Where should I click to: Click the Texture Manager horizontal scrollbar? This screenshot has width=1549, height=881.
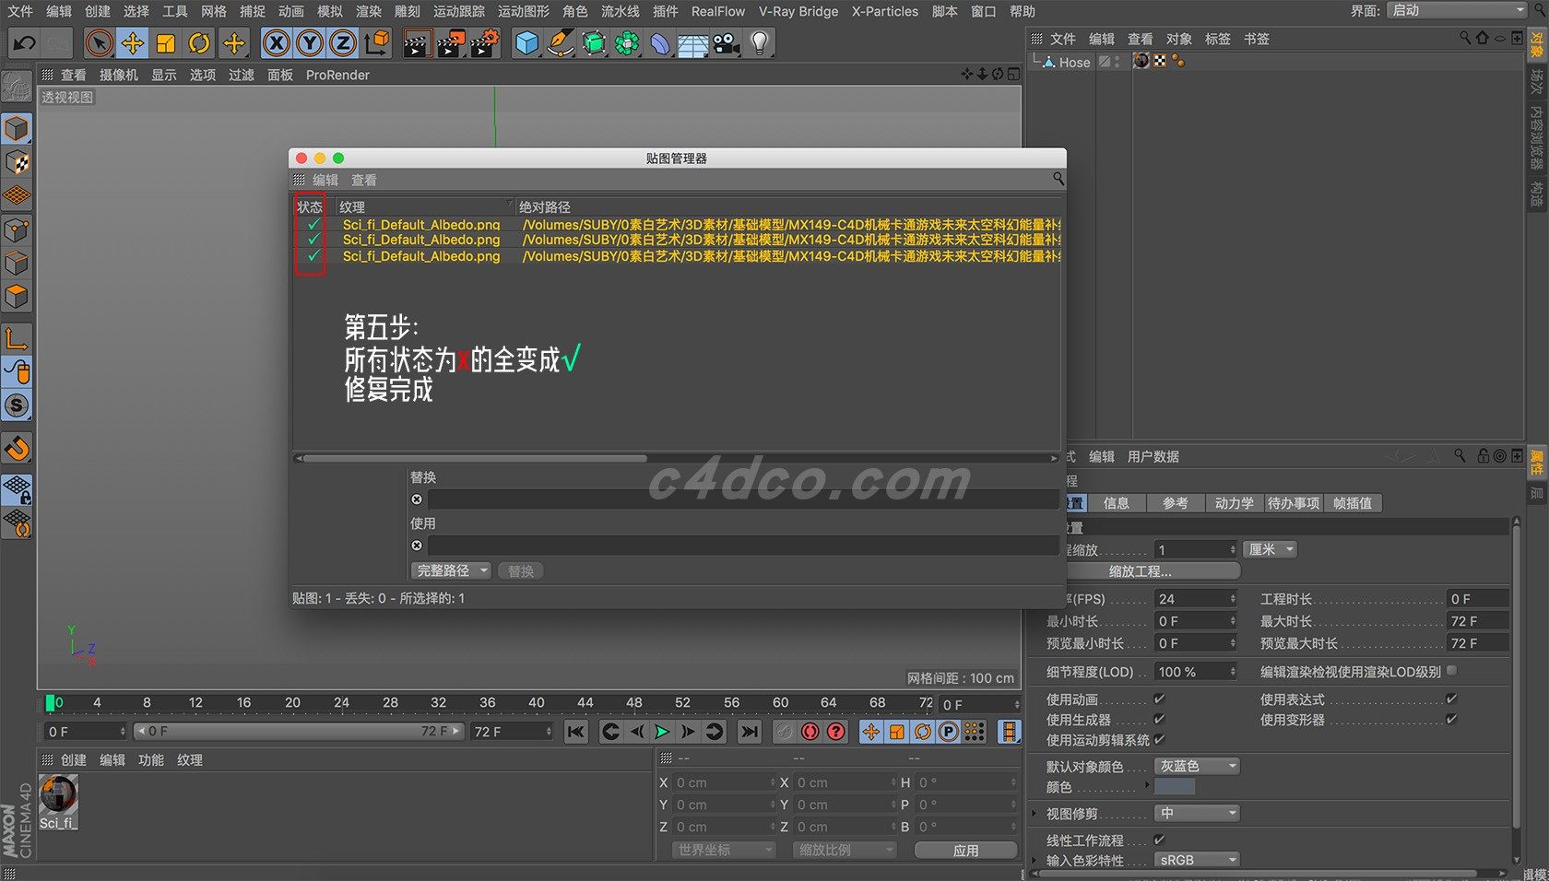pyautogui.click(x=475, y=458)
